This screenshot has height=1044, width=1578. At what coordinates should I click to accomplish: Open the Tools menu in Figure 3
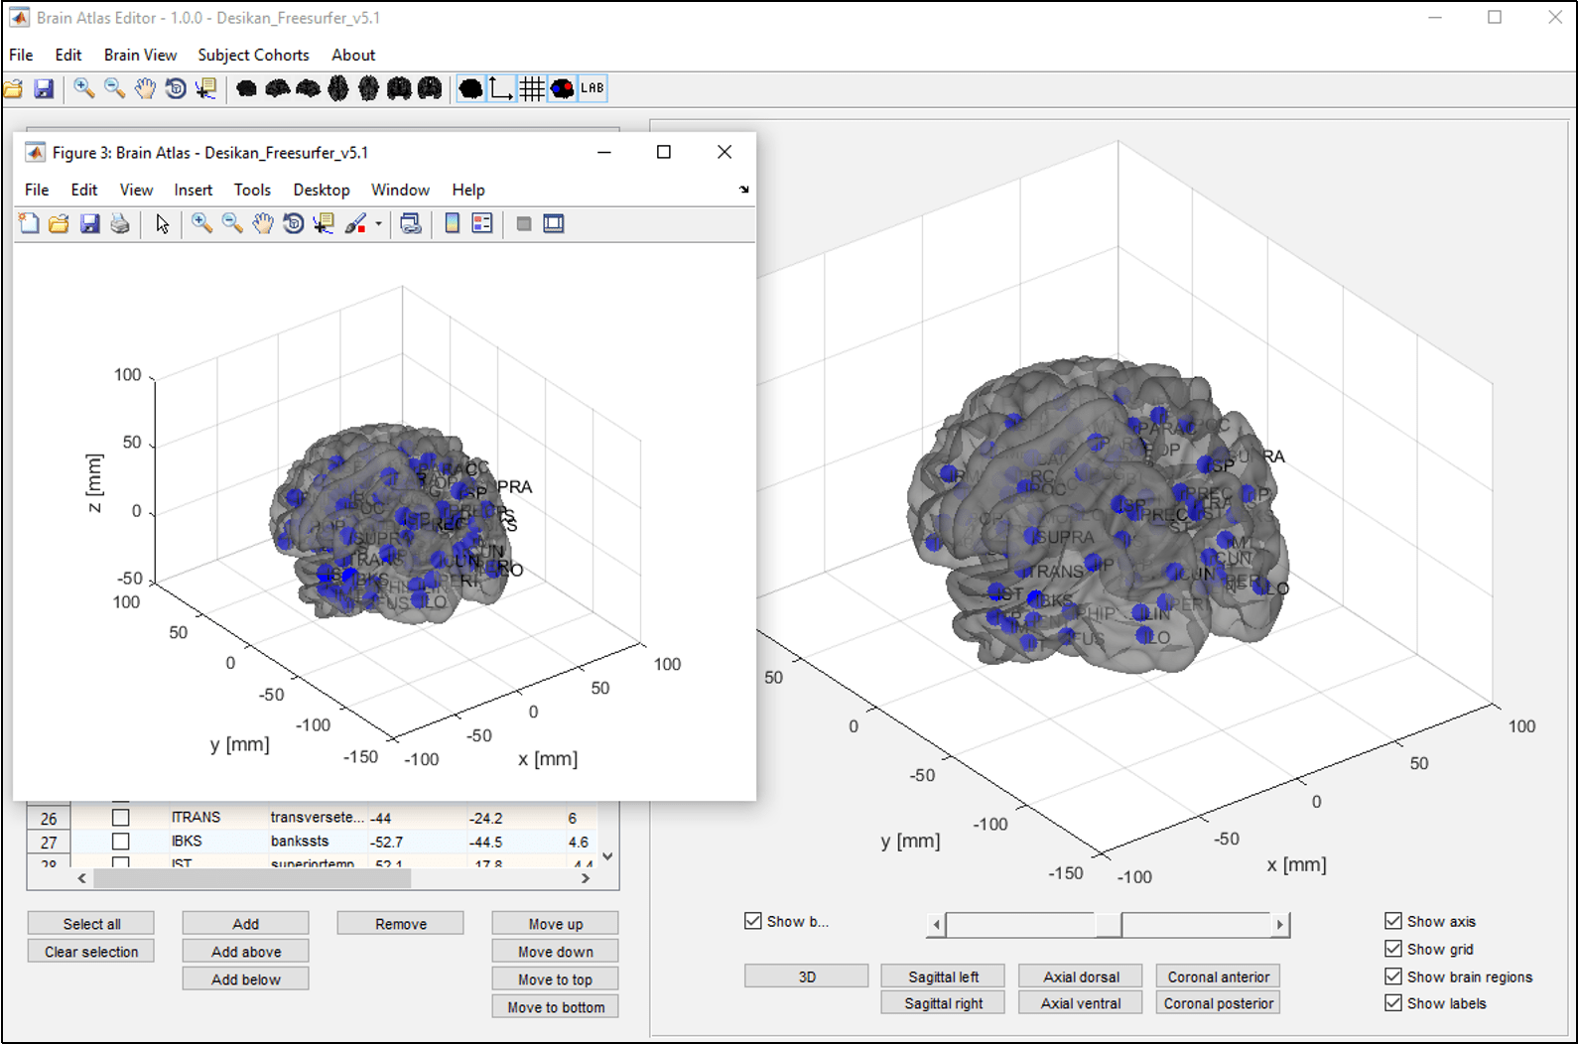252,191
